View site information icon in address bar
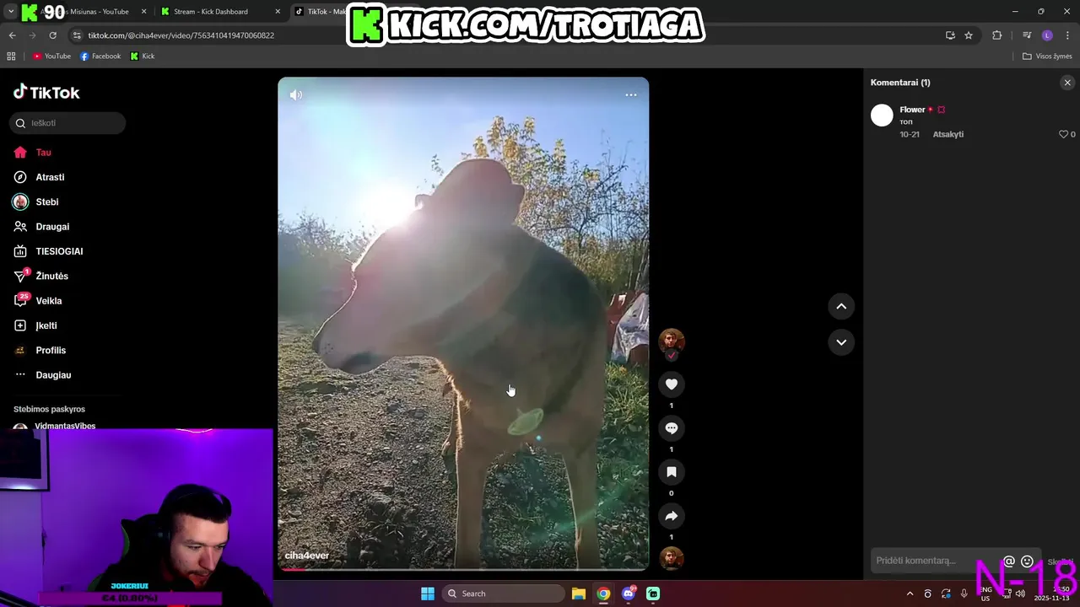Image resolution: width=1080 pixels, height=607 pixels. (77, 35)
